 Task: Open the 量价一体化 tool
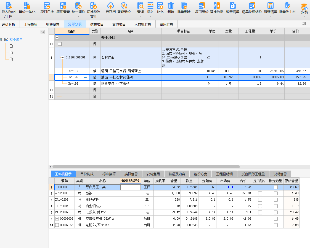click(27, 6)
